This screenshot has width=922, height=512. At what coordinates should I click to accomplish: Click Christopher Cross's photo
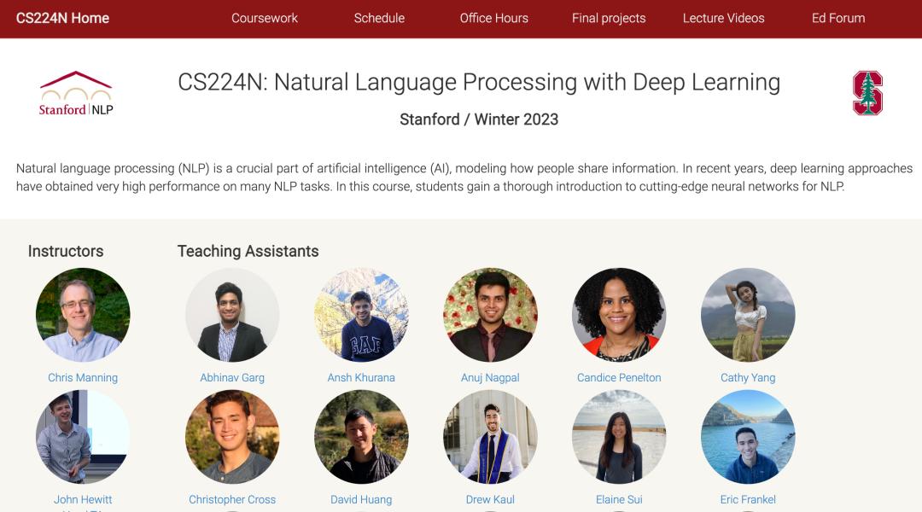(232, 436)
